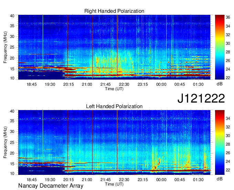Click the 00:45 tick under the left-handed plot
The height and width of the screenshot is (190, 234).
(180, 180)
